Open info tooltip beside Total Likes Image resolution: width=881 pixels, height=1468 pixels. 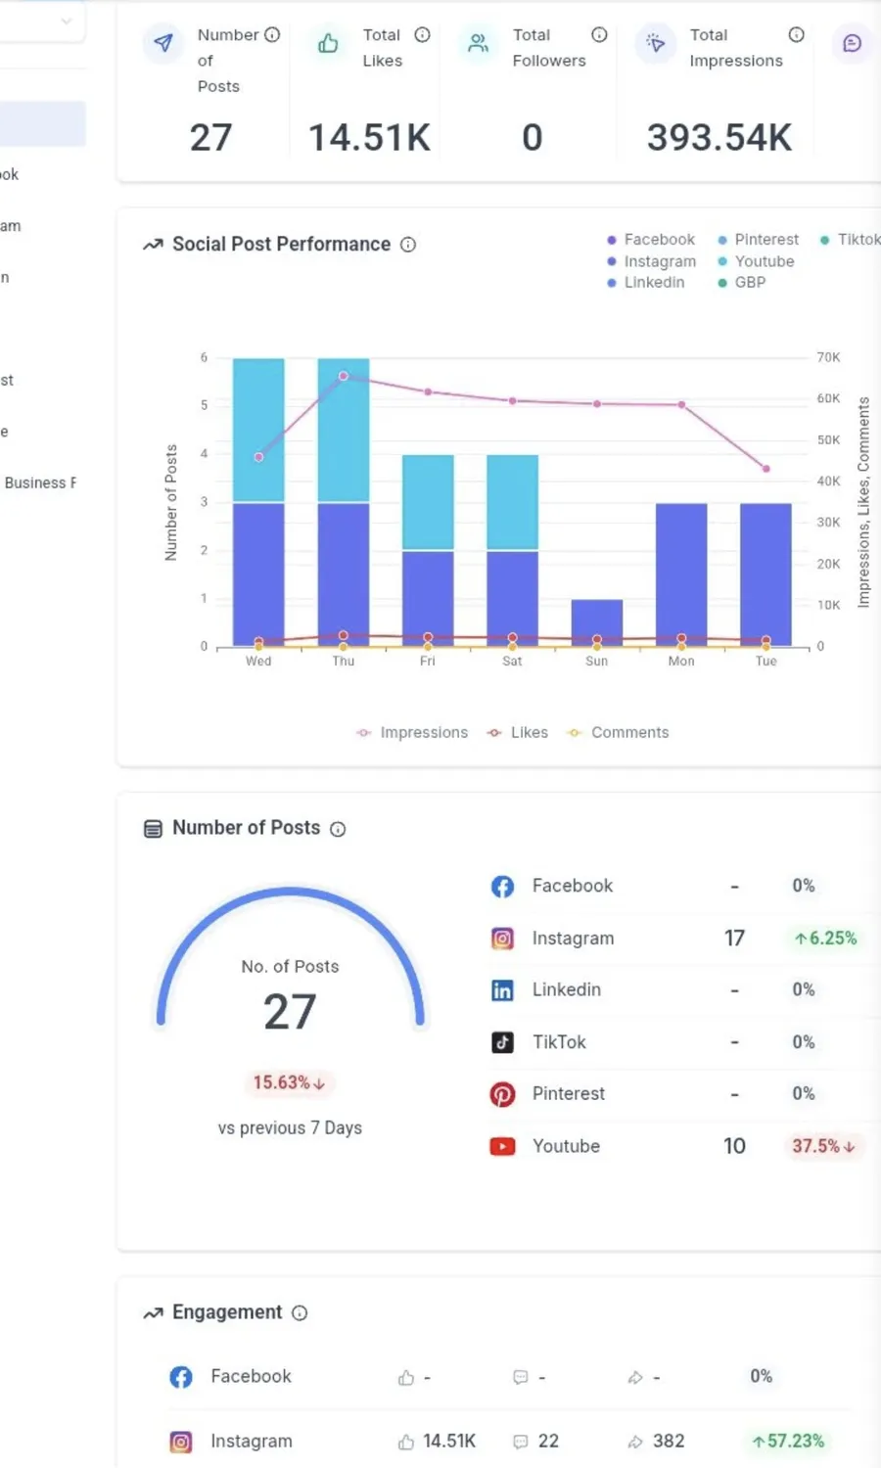pos(422,34)
